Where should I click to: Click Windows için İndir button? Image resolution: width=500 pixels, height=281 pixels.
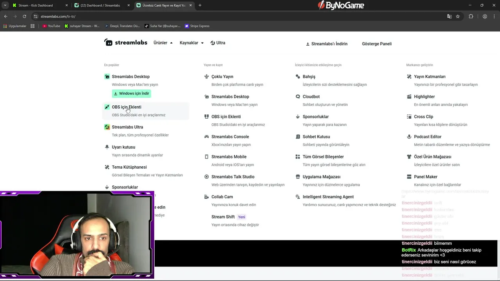131,94
